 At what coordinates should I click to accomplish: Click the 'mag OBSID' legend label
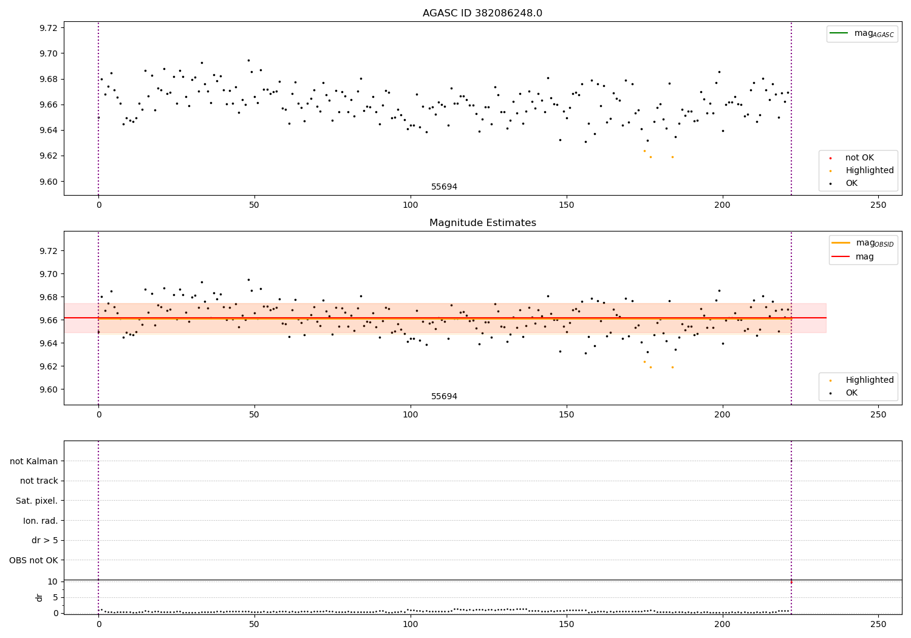875,243
